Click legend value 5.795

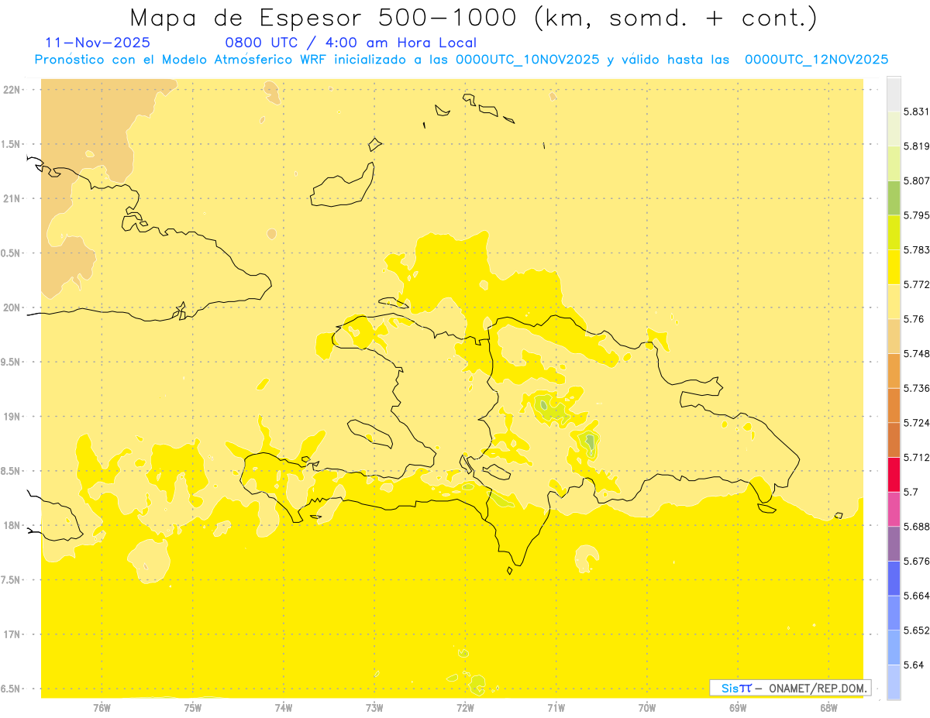click(916, 215)
